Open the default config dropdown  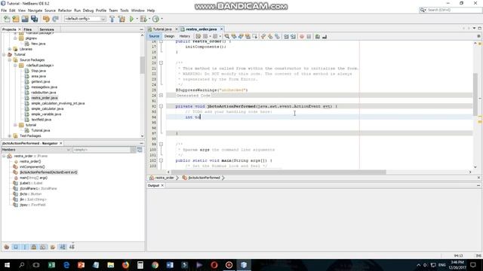tap(85, 19)
